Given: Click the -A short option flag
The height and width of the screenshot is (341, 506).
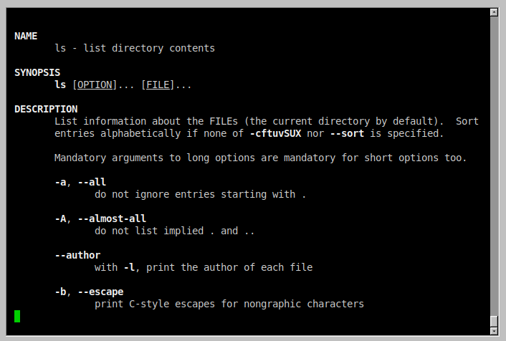Looking at the screenshot, I should pos(60,218).
